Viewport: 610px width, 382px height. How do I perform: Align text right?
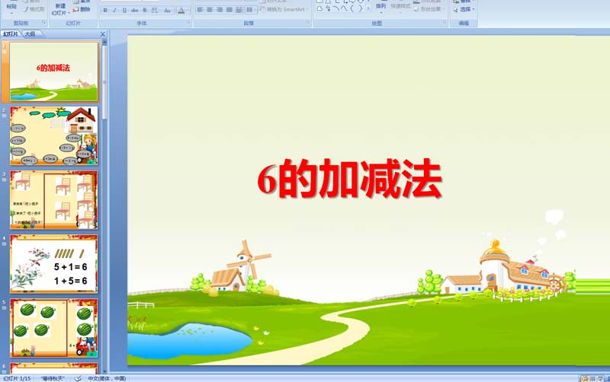tap(220, 9)
